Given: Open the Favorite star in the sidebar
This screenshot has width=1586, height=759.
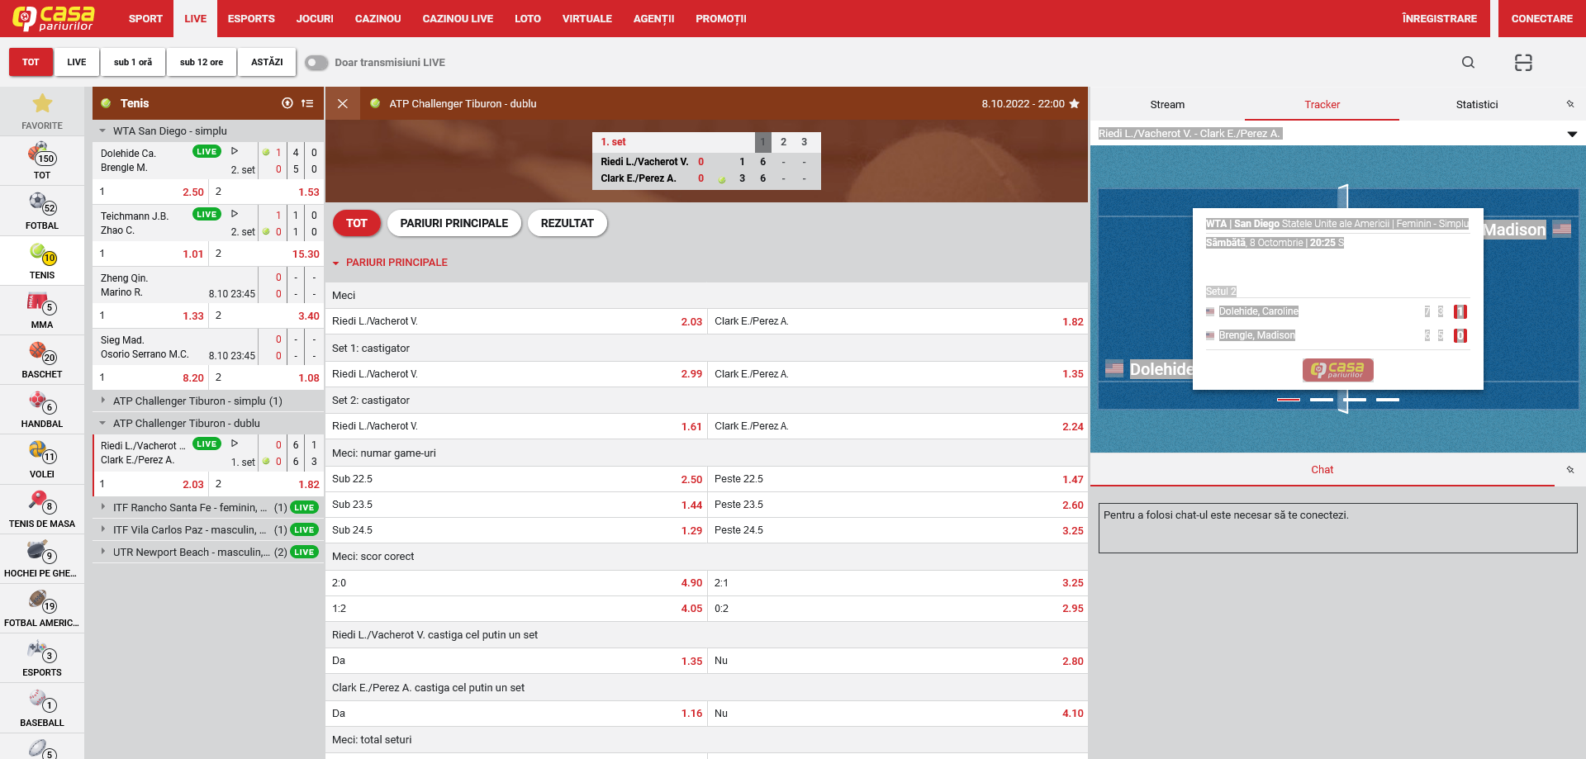Looking at the screenshot, I should (42, 103).
